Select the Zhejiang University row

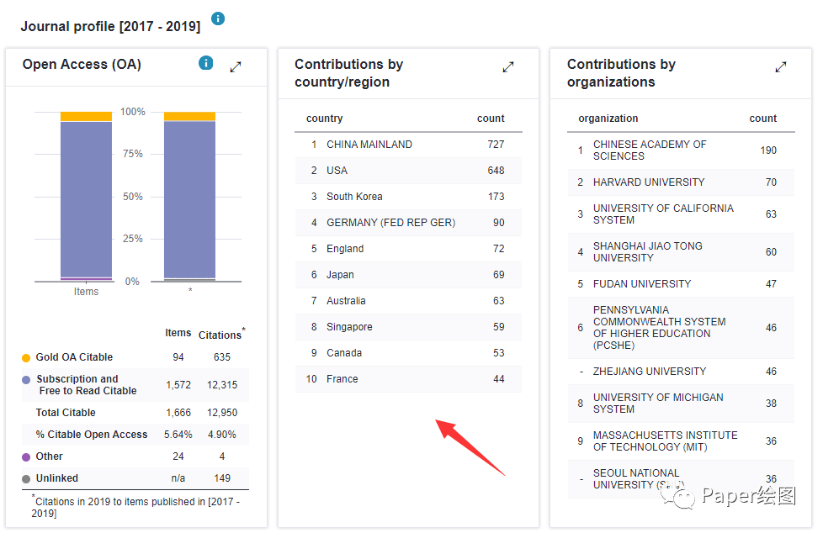[x=681, y=372]
